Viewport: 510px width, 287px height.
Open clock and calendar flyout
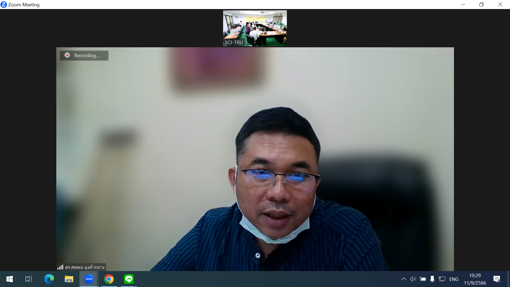click(x=475, y=279)
